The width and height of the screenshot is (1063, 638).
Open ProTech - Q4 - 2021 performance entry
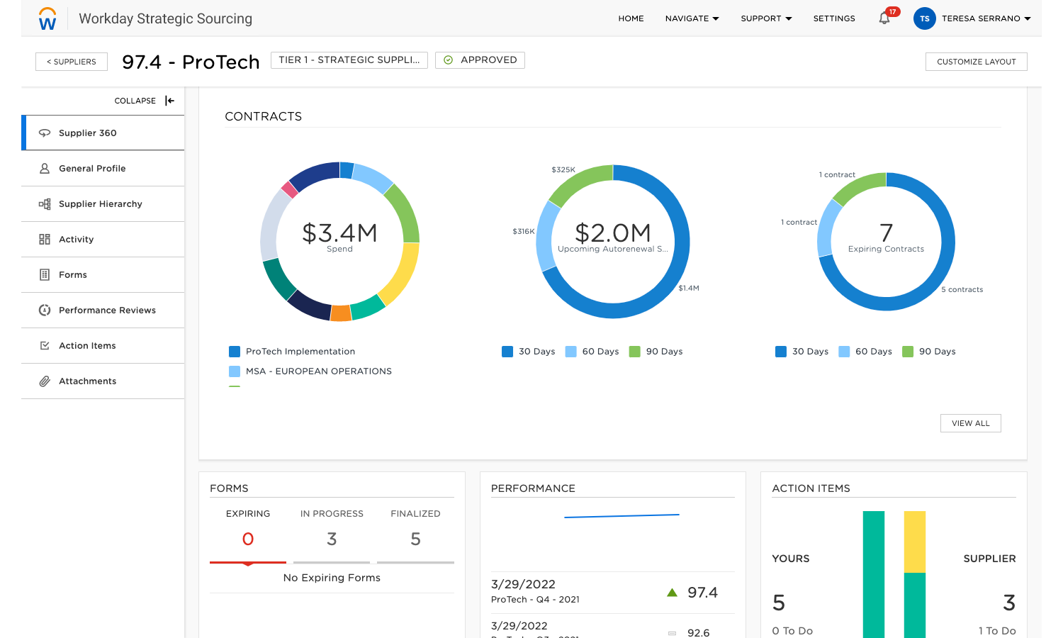pyautogui.click(x=535, y=600)
